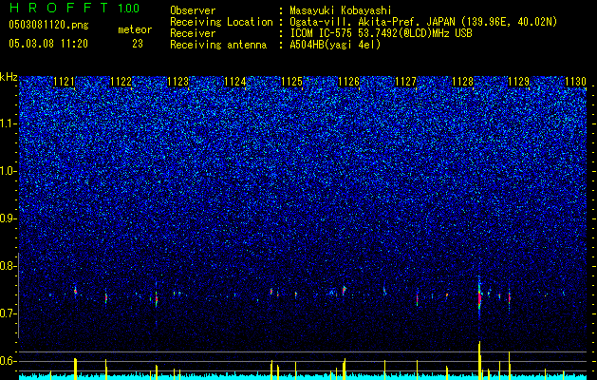
Task: Click the 1122 time marker
Action: click(x=121, y=82)
